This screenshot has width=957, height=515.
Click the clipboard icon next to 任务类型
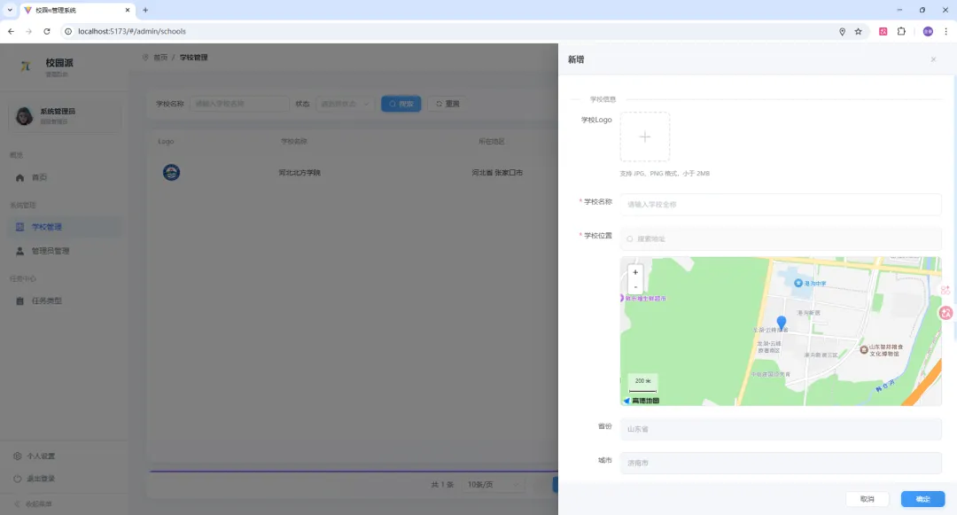(20, 300)
